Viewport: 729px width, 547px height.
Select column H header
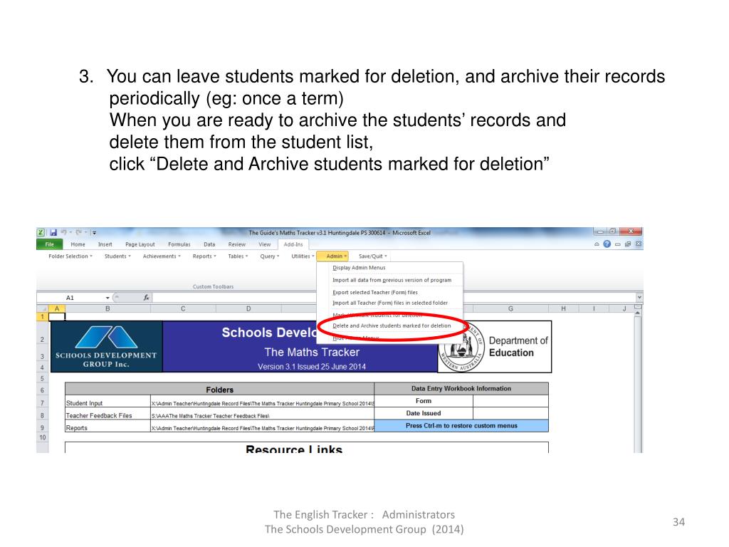(563, 308)
